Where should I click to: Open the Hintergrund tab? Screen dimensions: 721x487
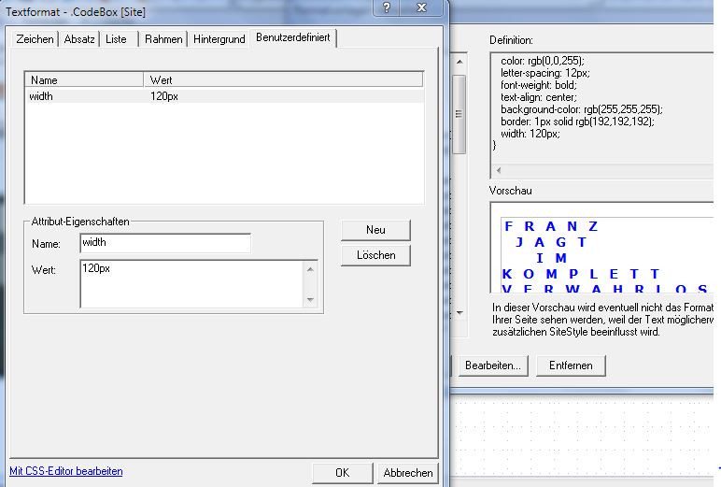[x=219, y=39]
